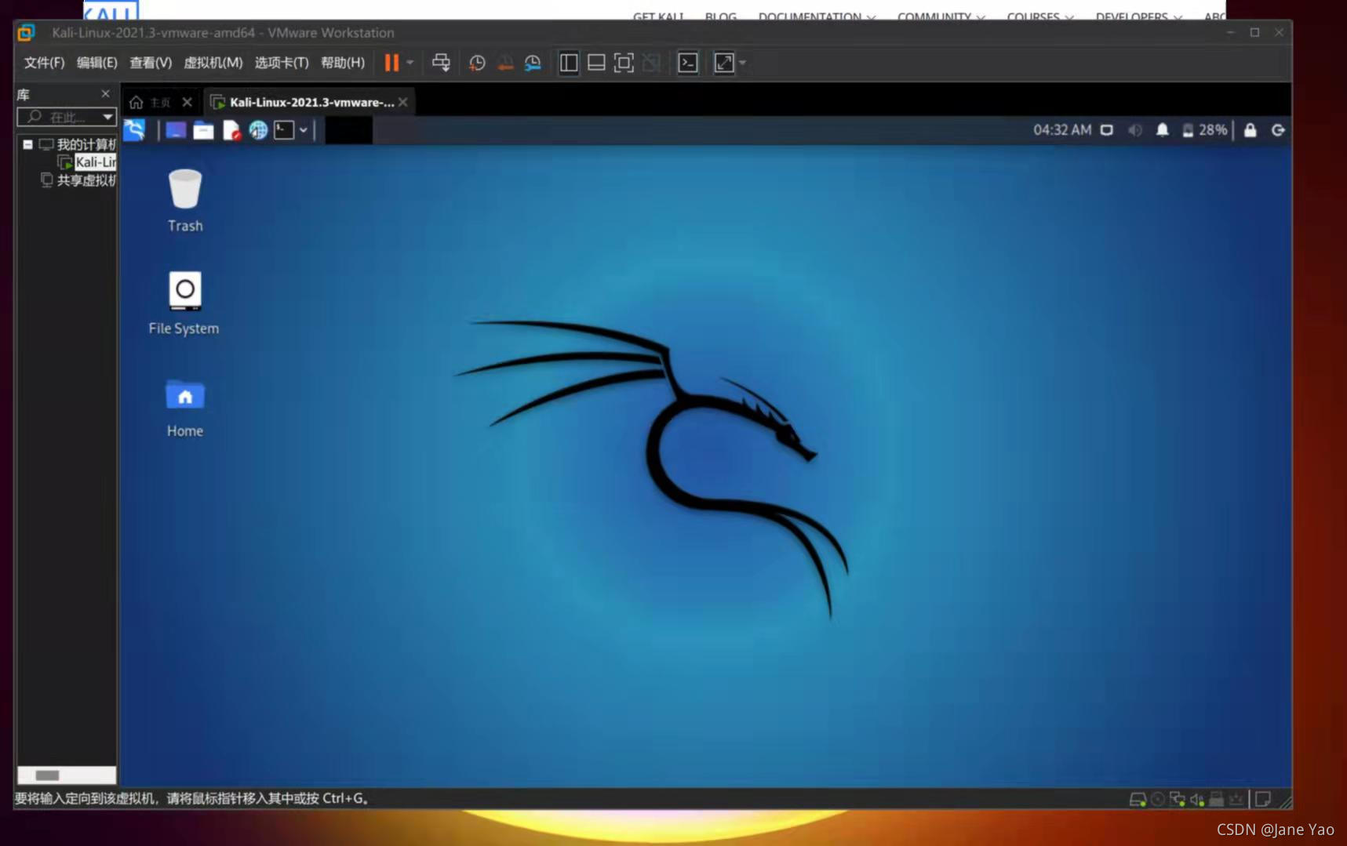The height and width of the screenshot is (846, 1347).
Task: Toggle the thumbnail bar view icon
Action: tap(596, 63)
